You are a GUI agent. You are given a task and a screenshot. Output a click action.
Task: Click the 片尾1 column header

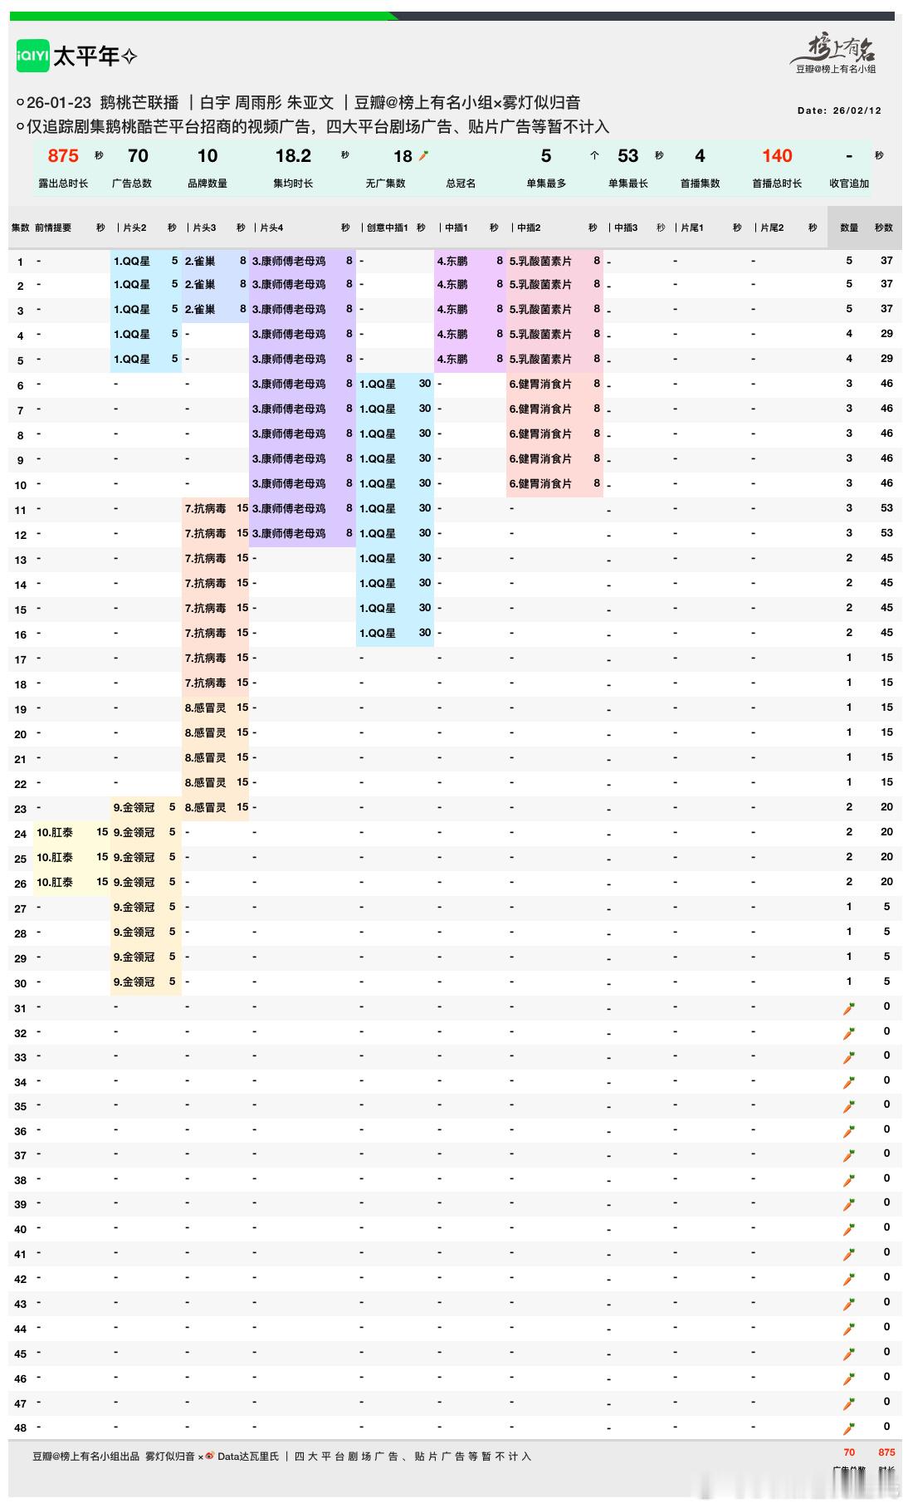(x=692, y=228)
